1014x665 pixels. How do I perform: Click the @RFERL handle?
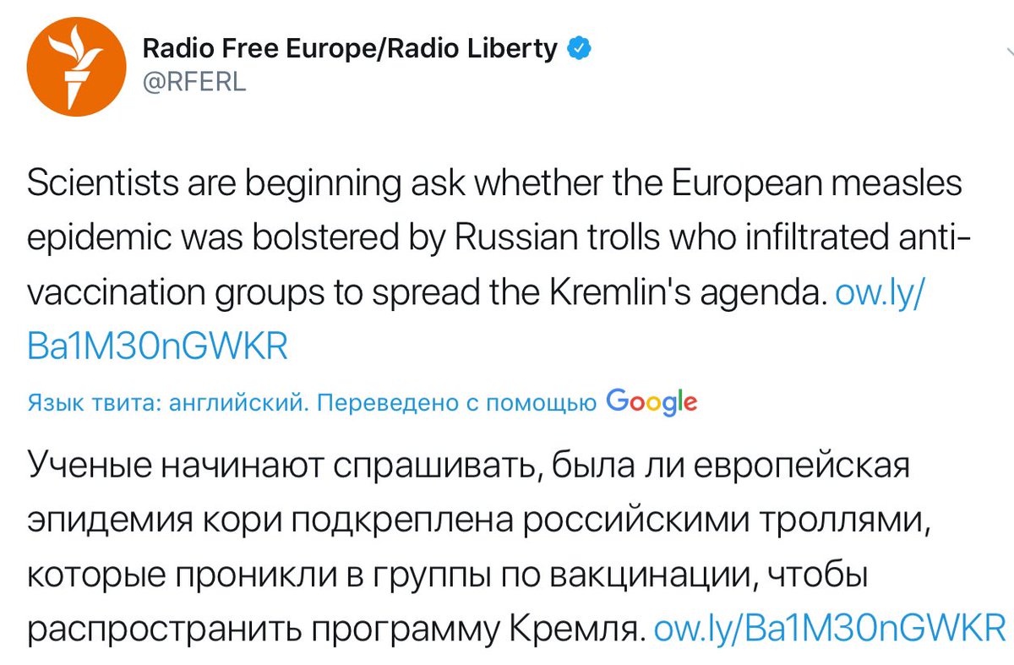[194, 84]
